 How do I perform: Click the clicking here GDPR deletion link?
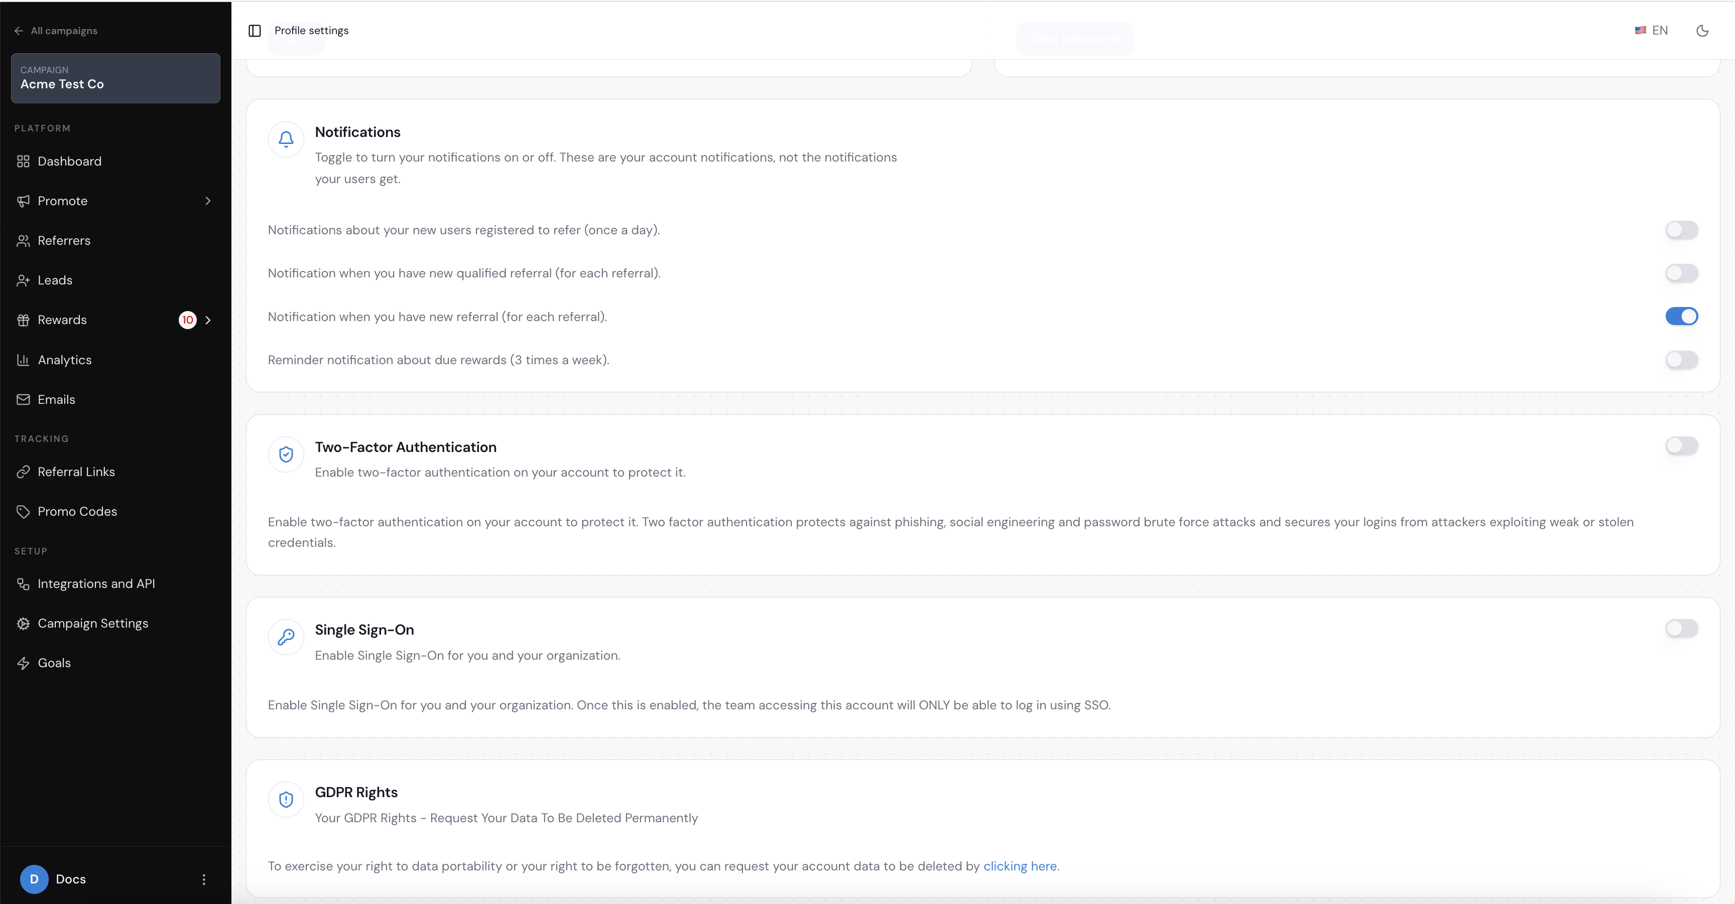[x=1020, y=866]
